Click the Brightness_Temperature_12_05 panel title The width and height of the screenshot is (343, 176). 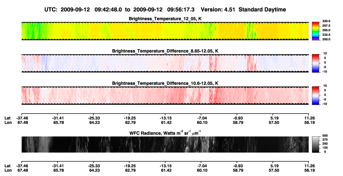(165, 19)
